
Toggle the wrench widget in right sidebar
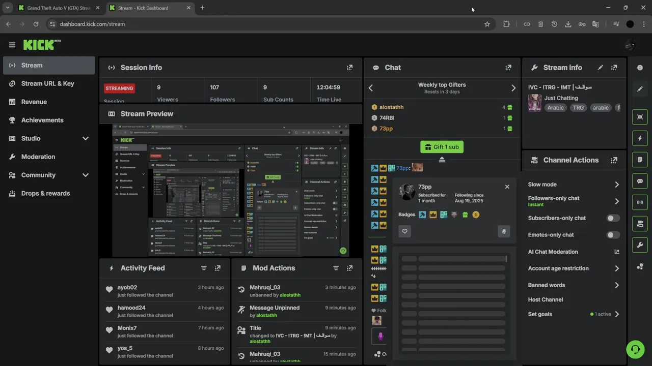(x=640, y=245)
